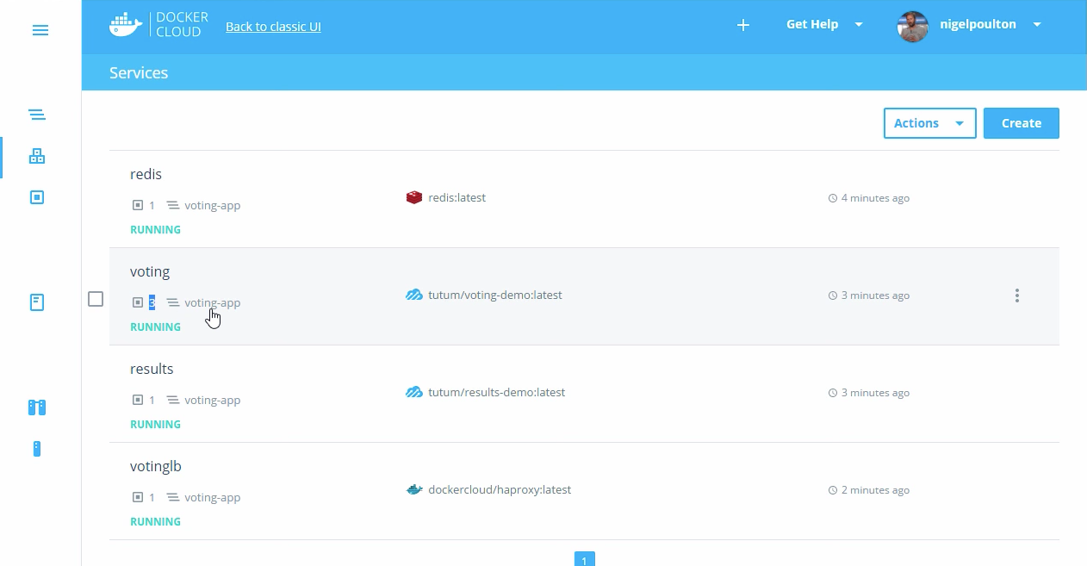Viewport: 1087px width, 566px height.
Task: Open the hamburger menu in the sidebar
Action: (x=40, y=30)
